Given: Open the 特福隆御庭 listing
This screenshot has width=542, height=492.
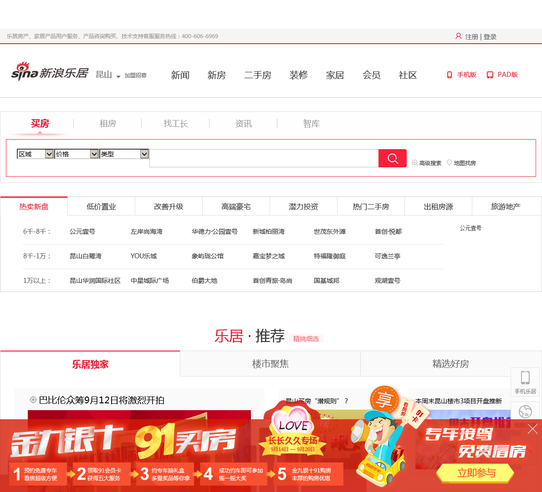Looking at the screenshot, I should pyautogui.click(x=330, y=256).
